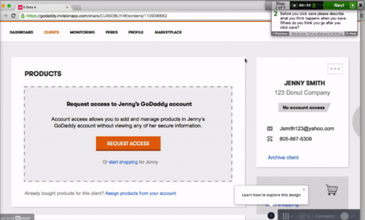Screen dimensions: 365x220
Task: Go to the Perks nav item
Action: click(x=111, y=32)
